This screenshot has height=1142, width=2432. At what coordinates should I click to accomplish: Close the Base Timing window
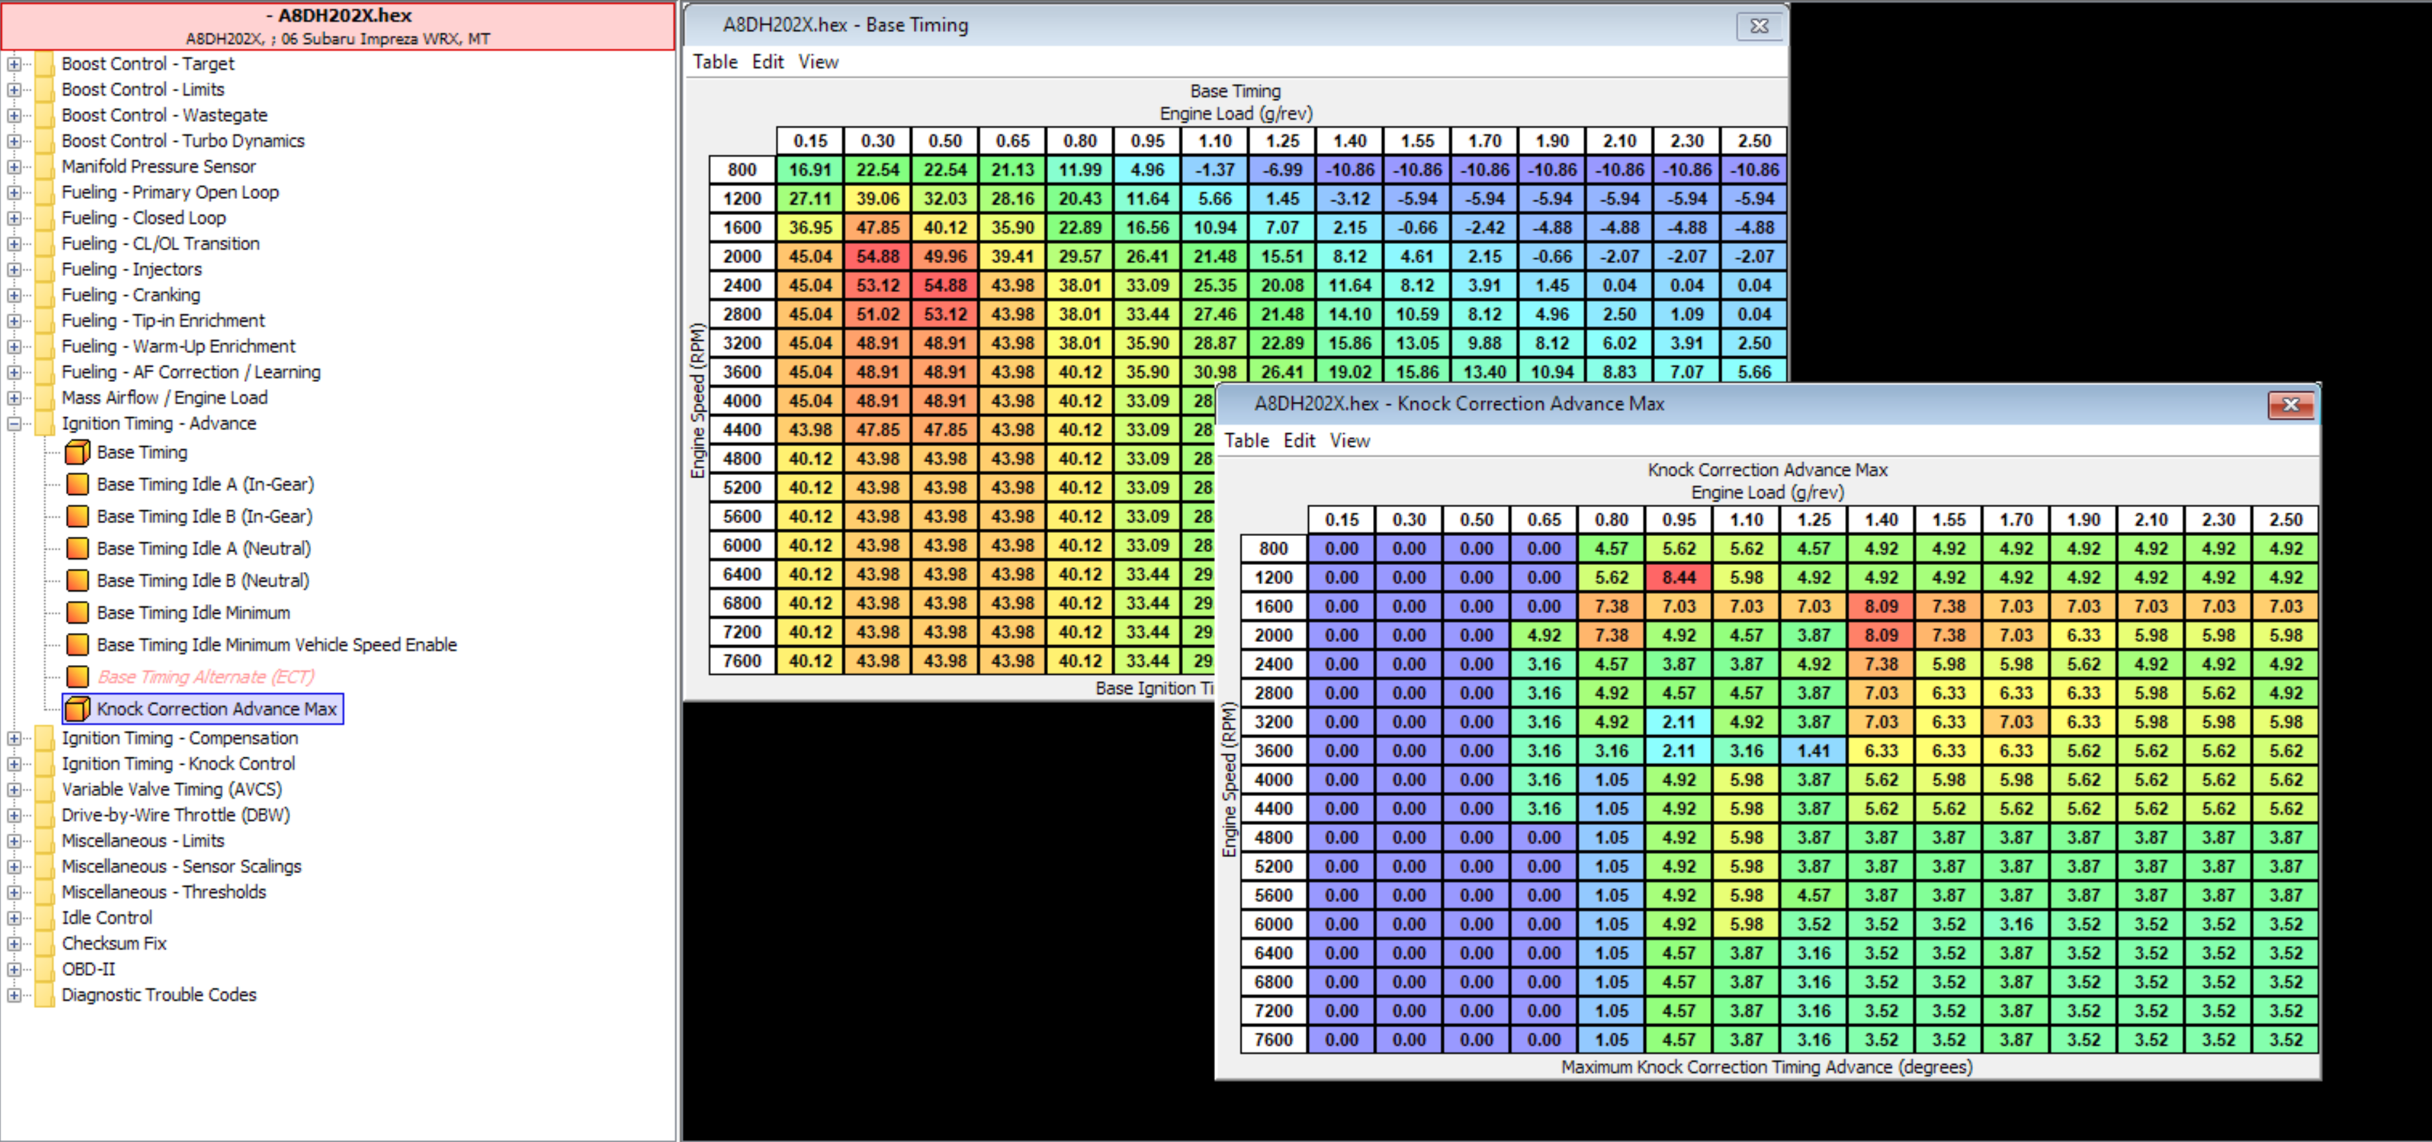1759,26
